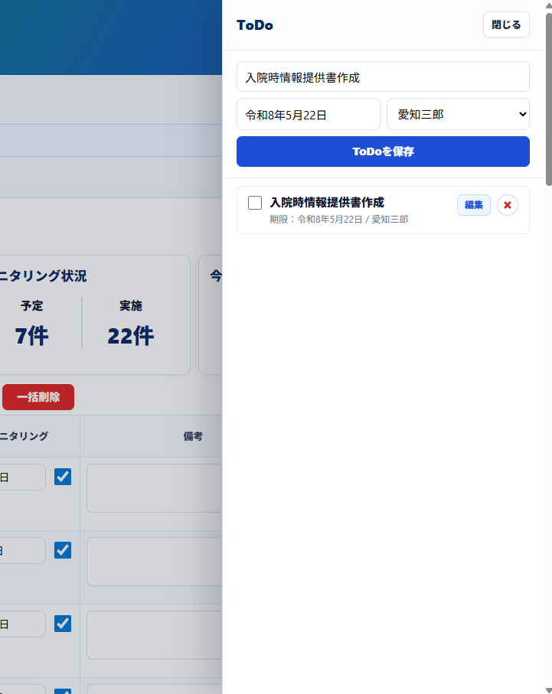
Task: Click the 7件 予定 count
Action: pos(31,335)
